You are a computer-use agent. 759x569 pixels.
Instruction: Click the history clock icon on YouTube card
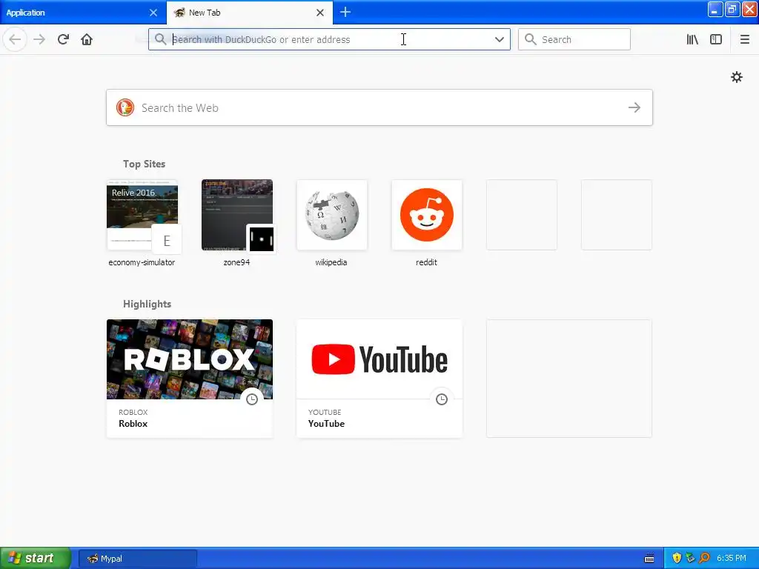[x=442, y=399]
